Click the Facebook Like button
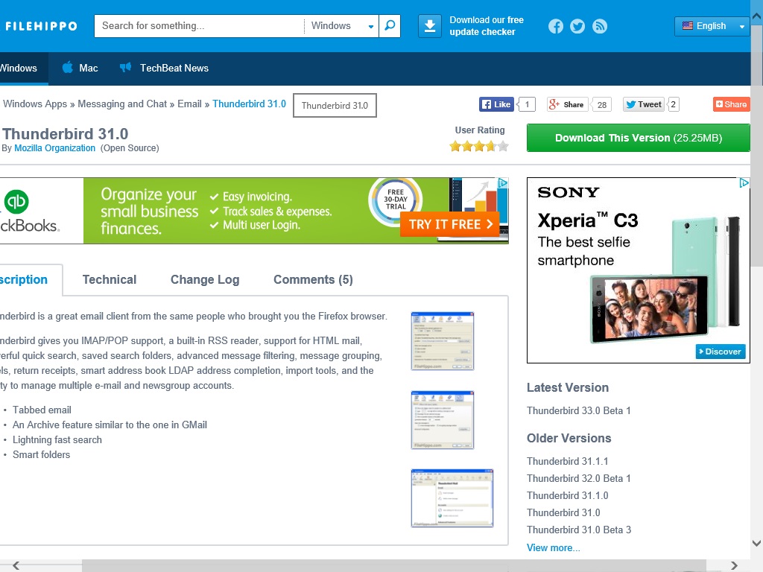The width and height of the screenshot is (763, 572). (x=496, y=104)
